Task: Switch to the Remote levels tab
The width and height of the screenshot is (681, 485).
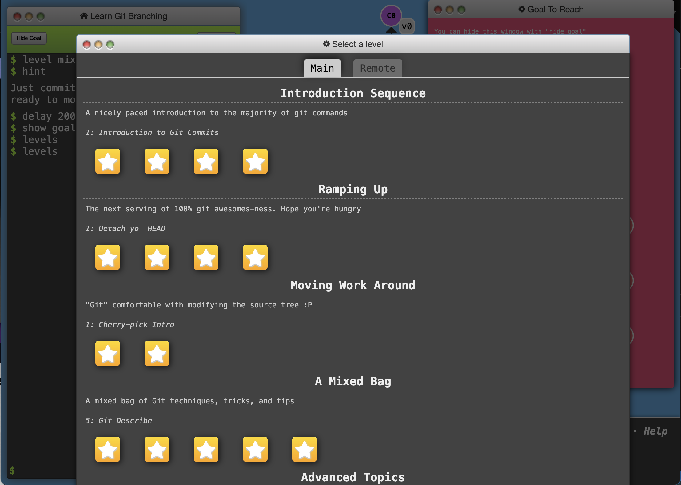Action: point(378,68)
